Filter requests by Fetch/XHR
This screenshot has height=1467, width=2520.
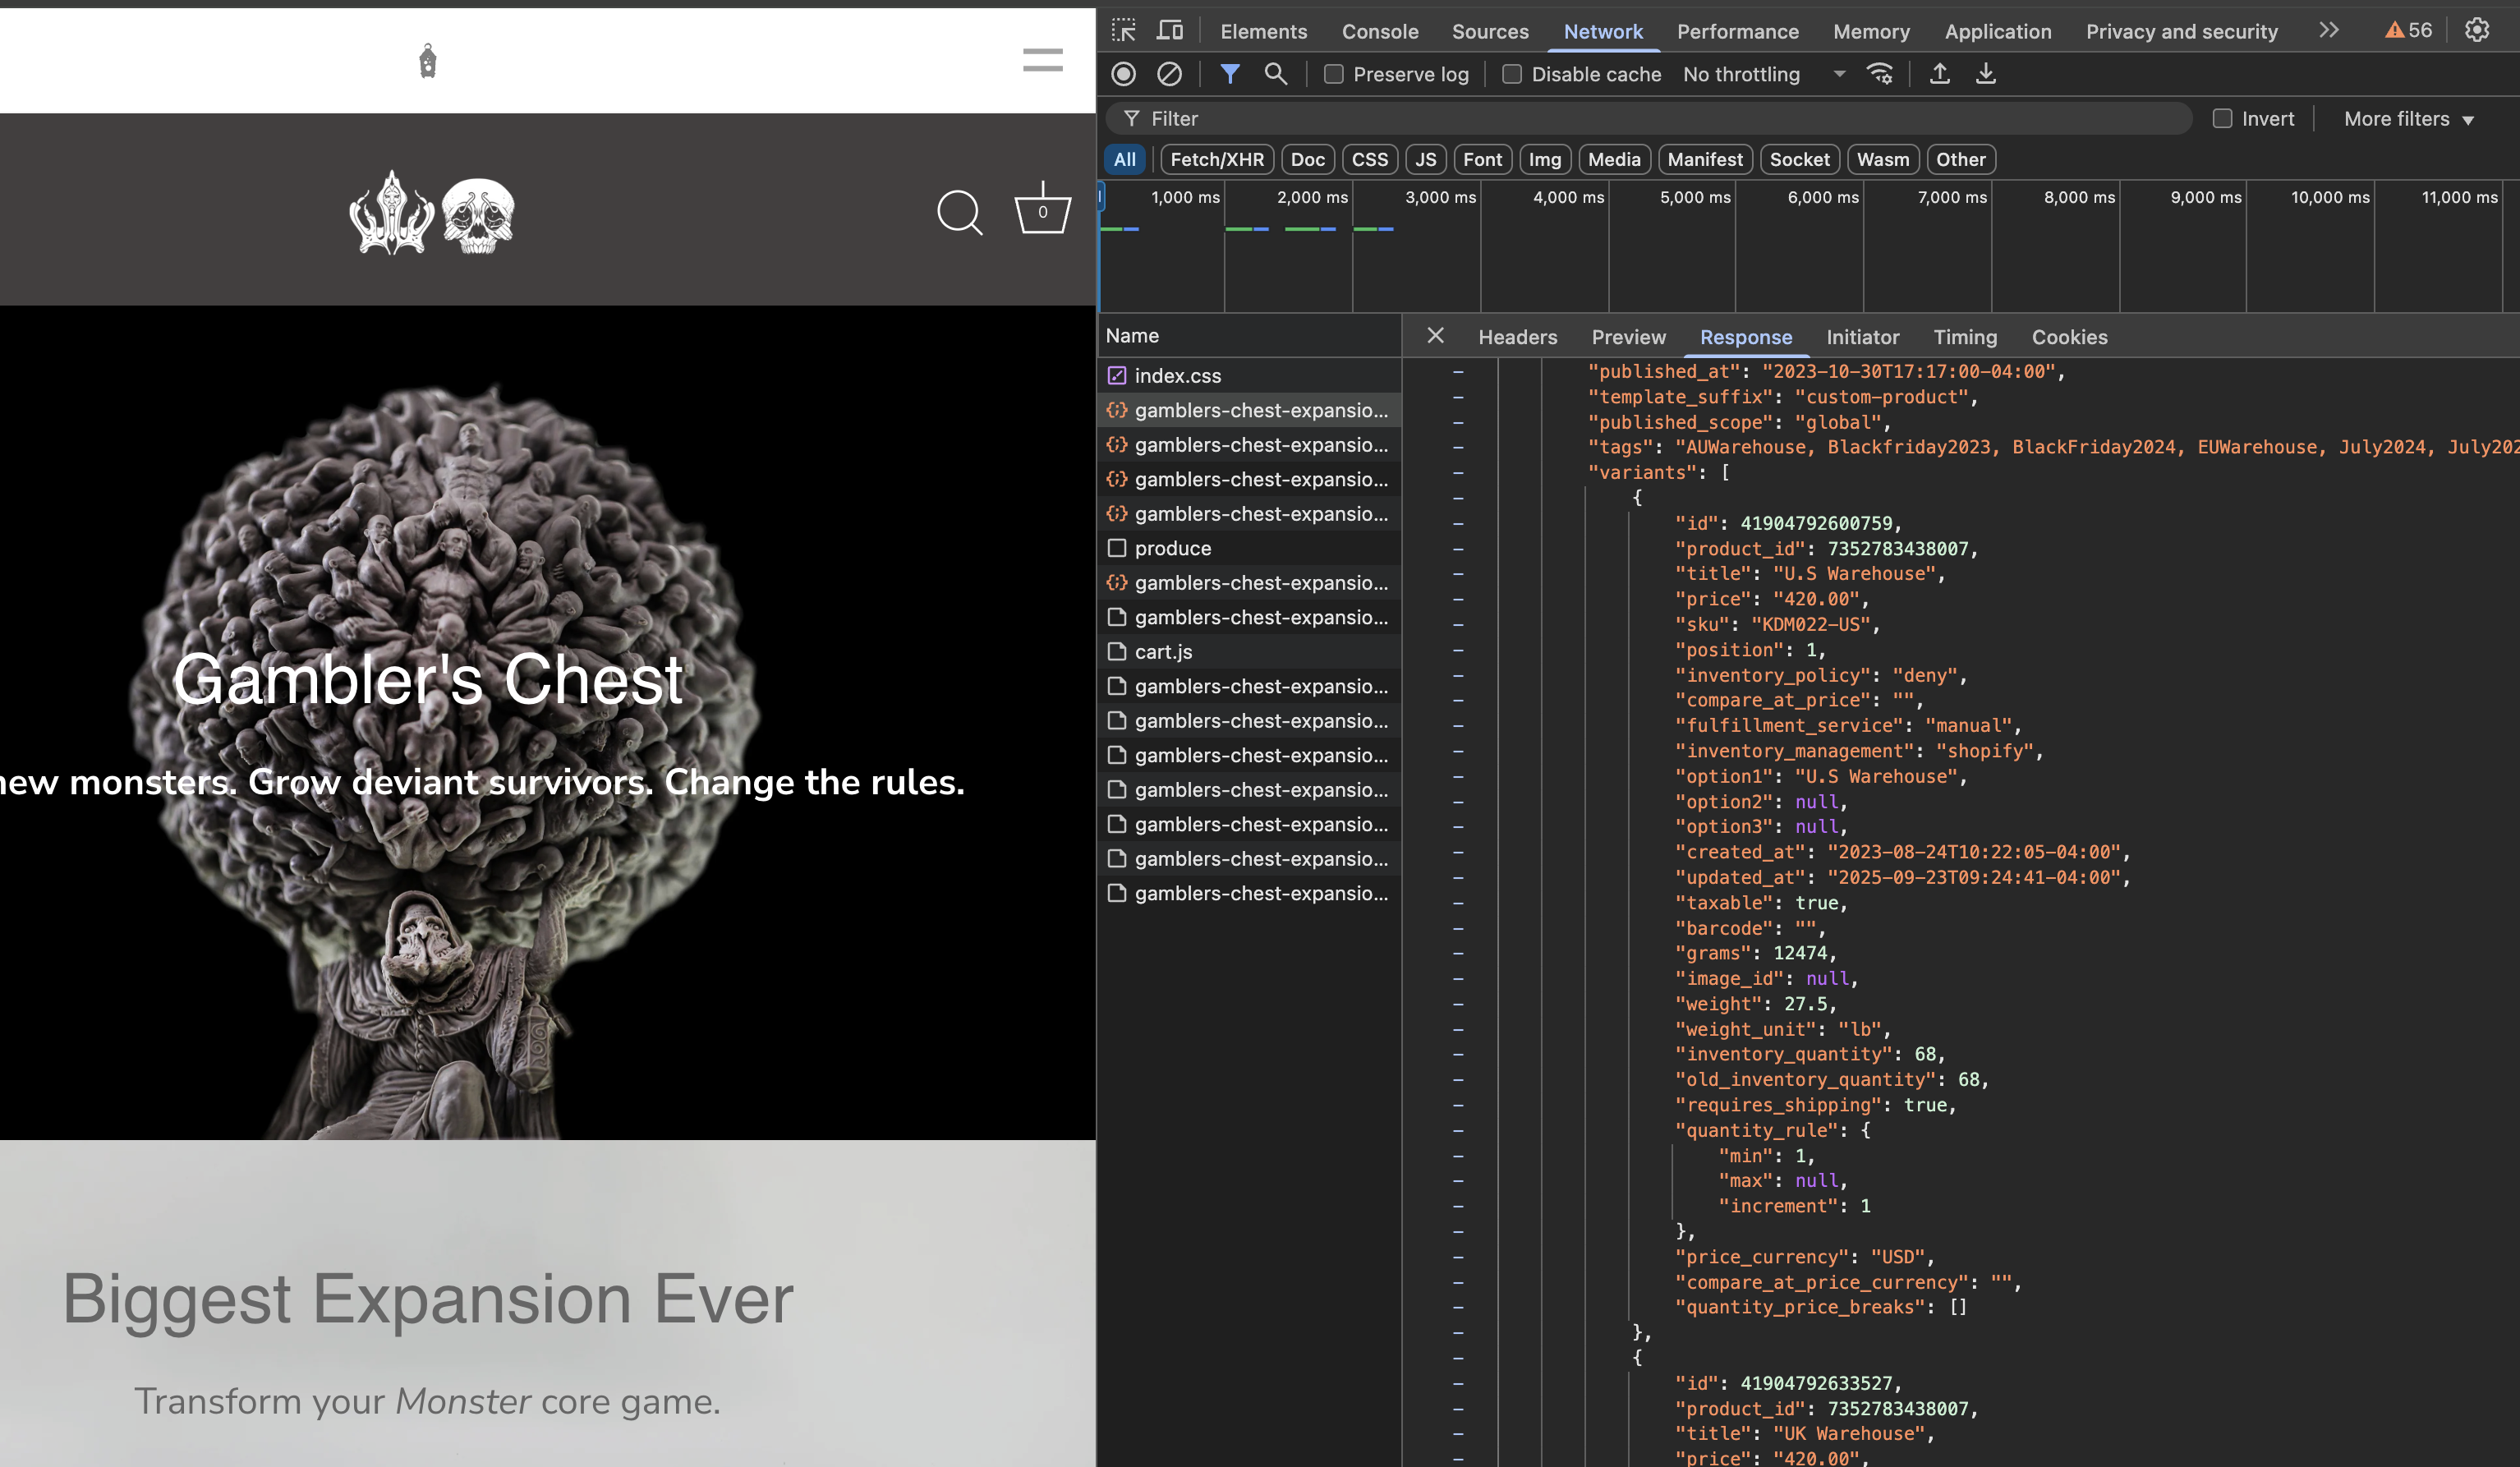[1216, 159]
